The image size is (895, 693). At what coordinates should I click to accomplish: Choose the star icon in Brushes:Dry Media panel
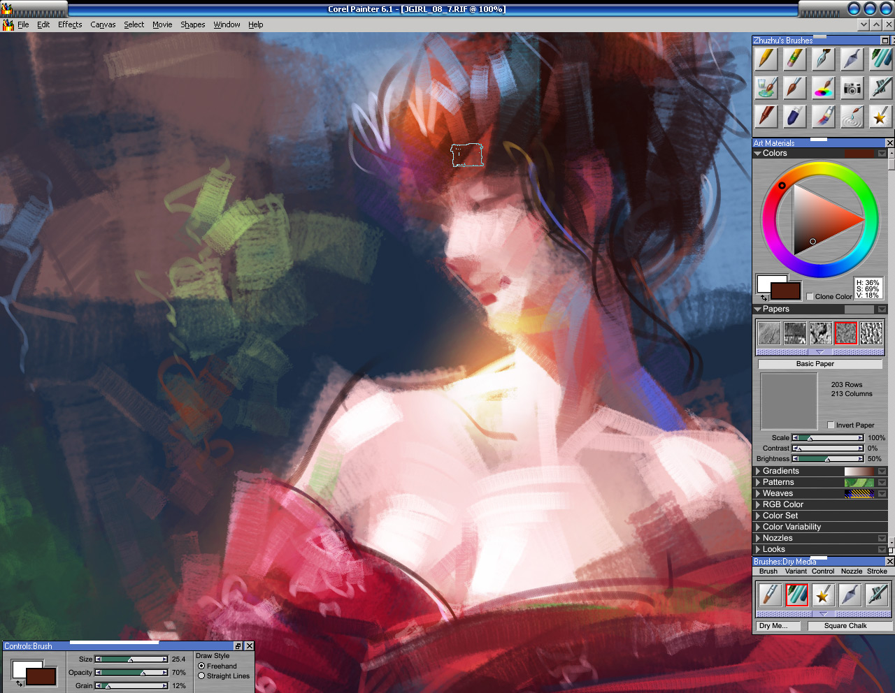823,595
